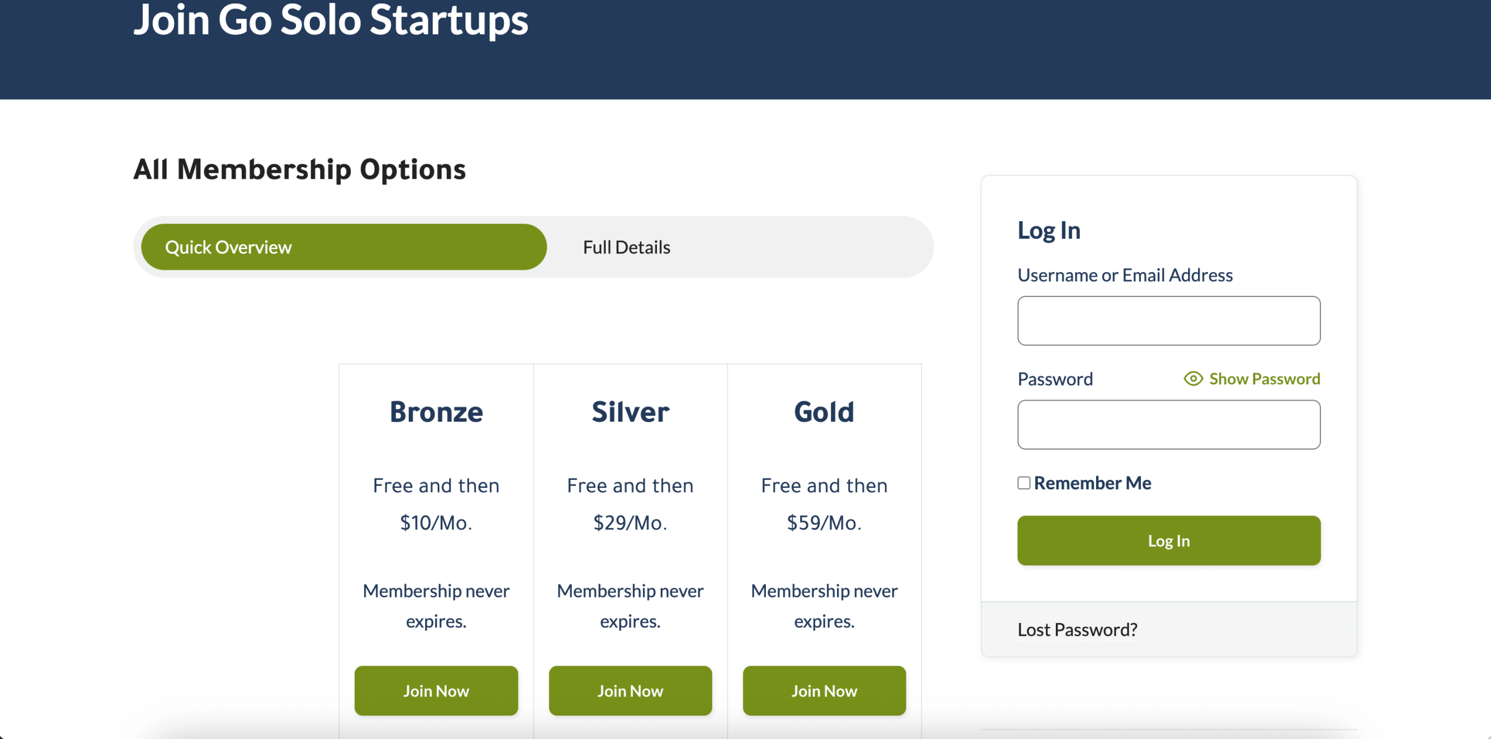
Task: Click the Silver plan heading
Action: pyautogui.click(x=630, y=412)
